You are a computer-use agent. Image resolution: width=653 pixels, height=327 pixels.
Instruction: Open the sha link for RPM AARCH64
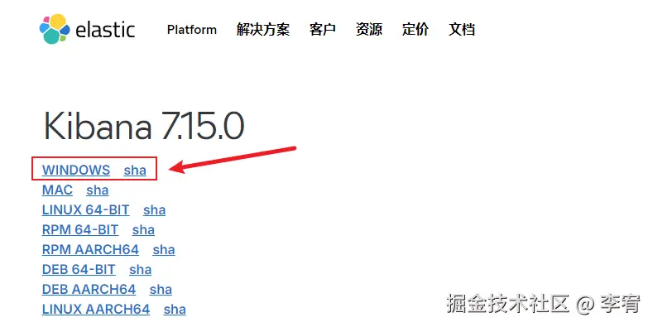point(164,249)
